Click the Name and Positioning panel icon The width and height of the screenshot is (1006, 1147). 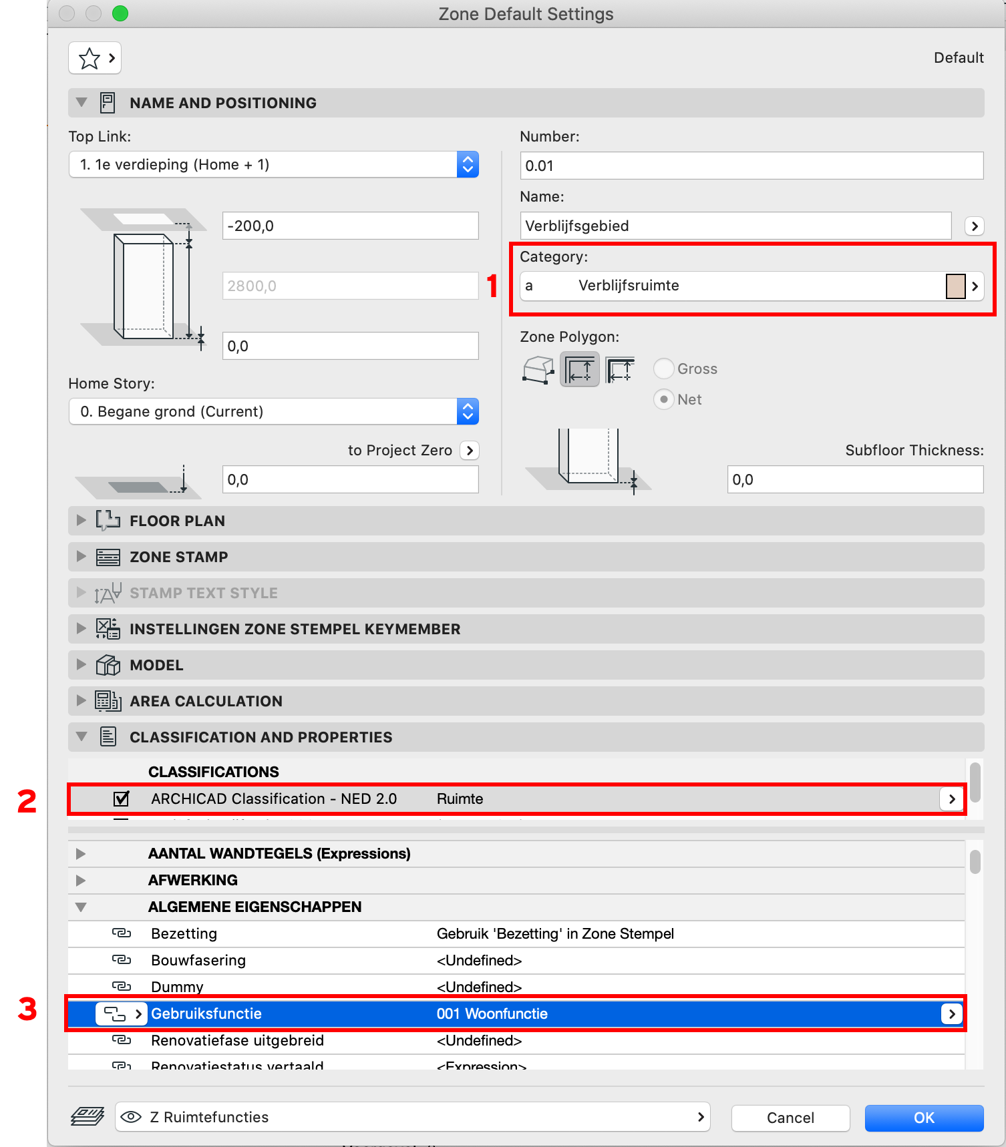tap(108, 103)
